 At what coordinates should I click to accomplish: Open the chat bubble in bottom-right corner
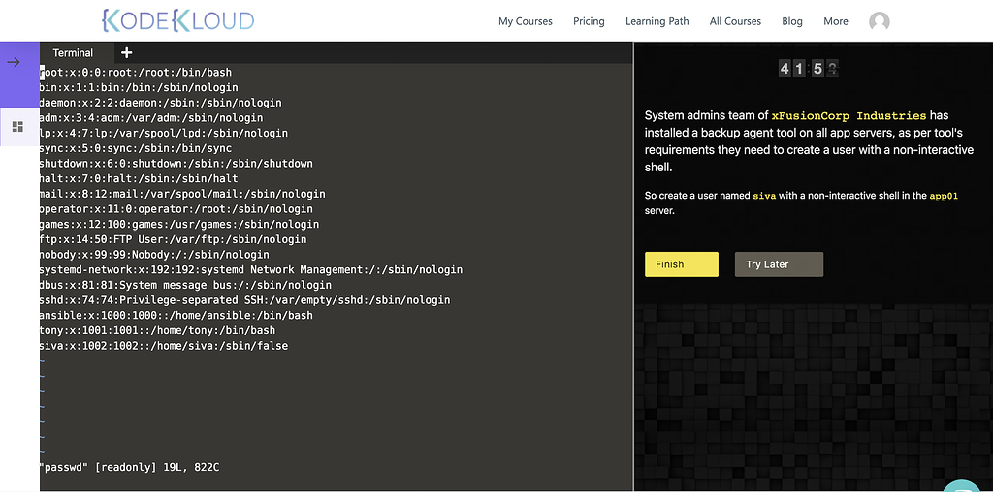tap(963, 485)
